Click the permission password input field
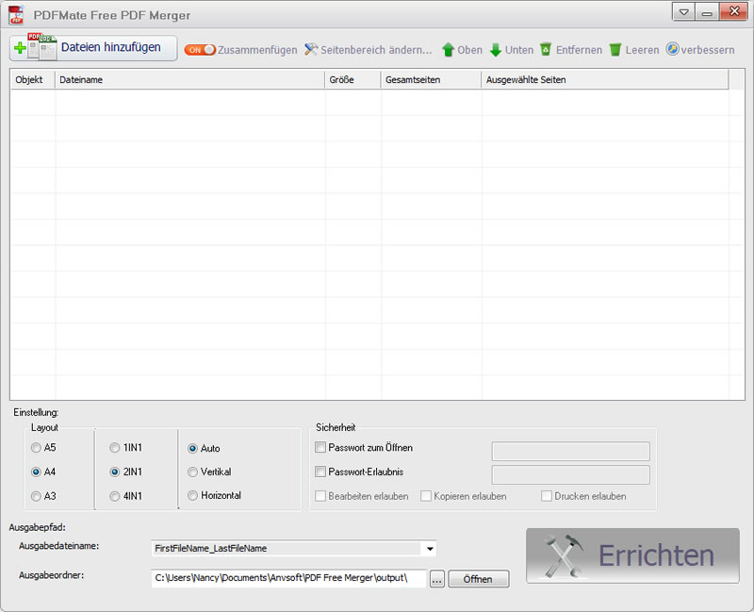Screen dimensions: 754x612 (571, 474)
